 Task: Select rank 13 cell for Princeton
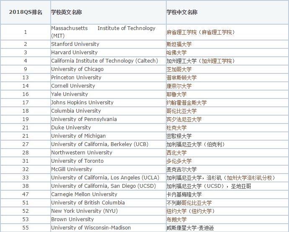click(26, 77)
